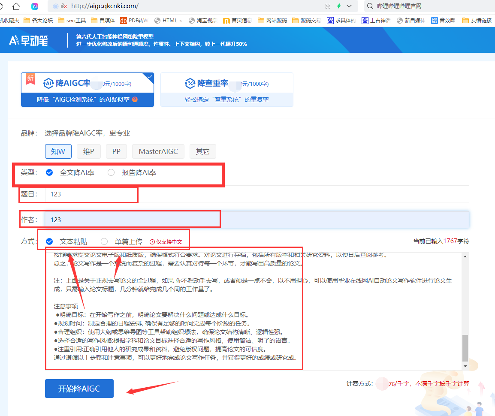Select the 单篇上传 radio option

[104, 241]
